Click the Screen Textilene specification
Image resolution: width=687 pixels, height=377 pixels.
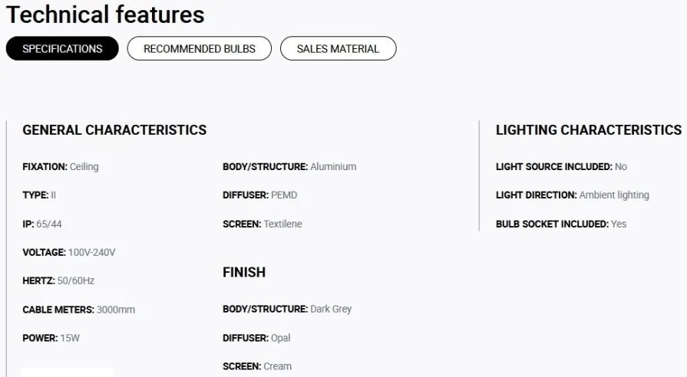click(262, 224)
